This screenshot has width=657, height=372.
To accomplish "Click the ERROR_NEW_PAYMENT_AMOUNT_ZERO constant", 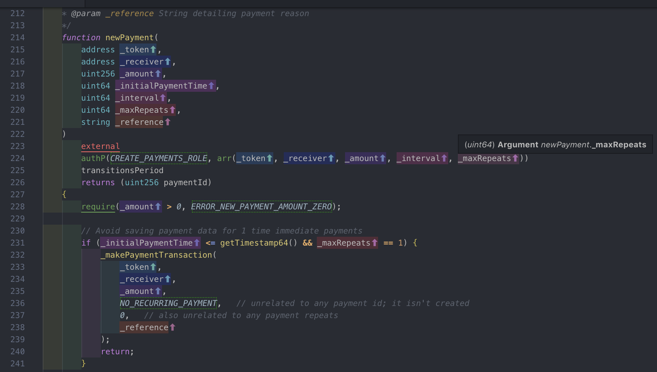I will [x=261, y=207].
